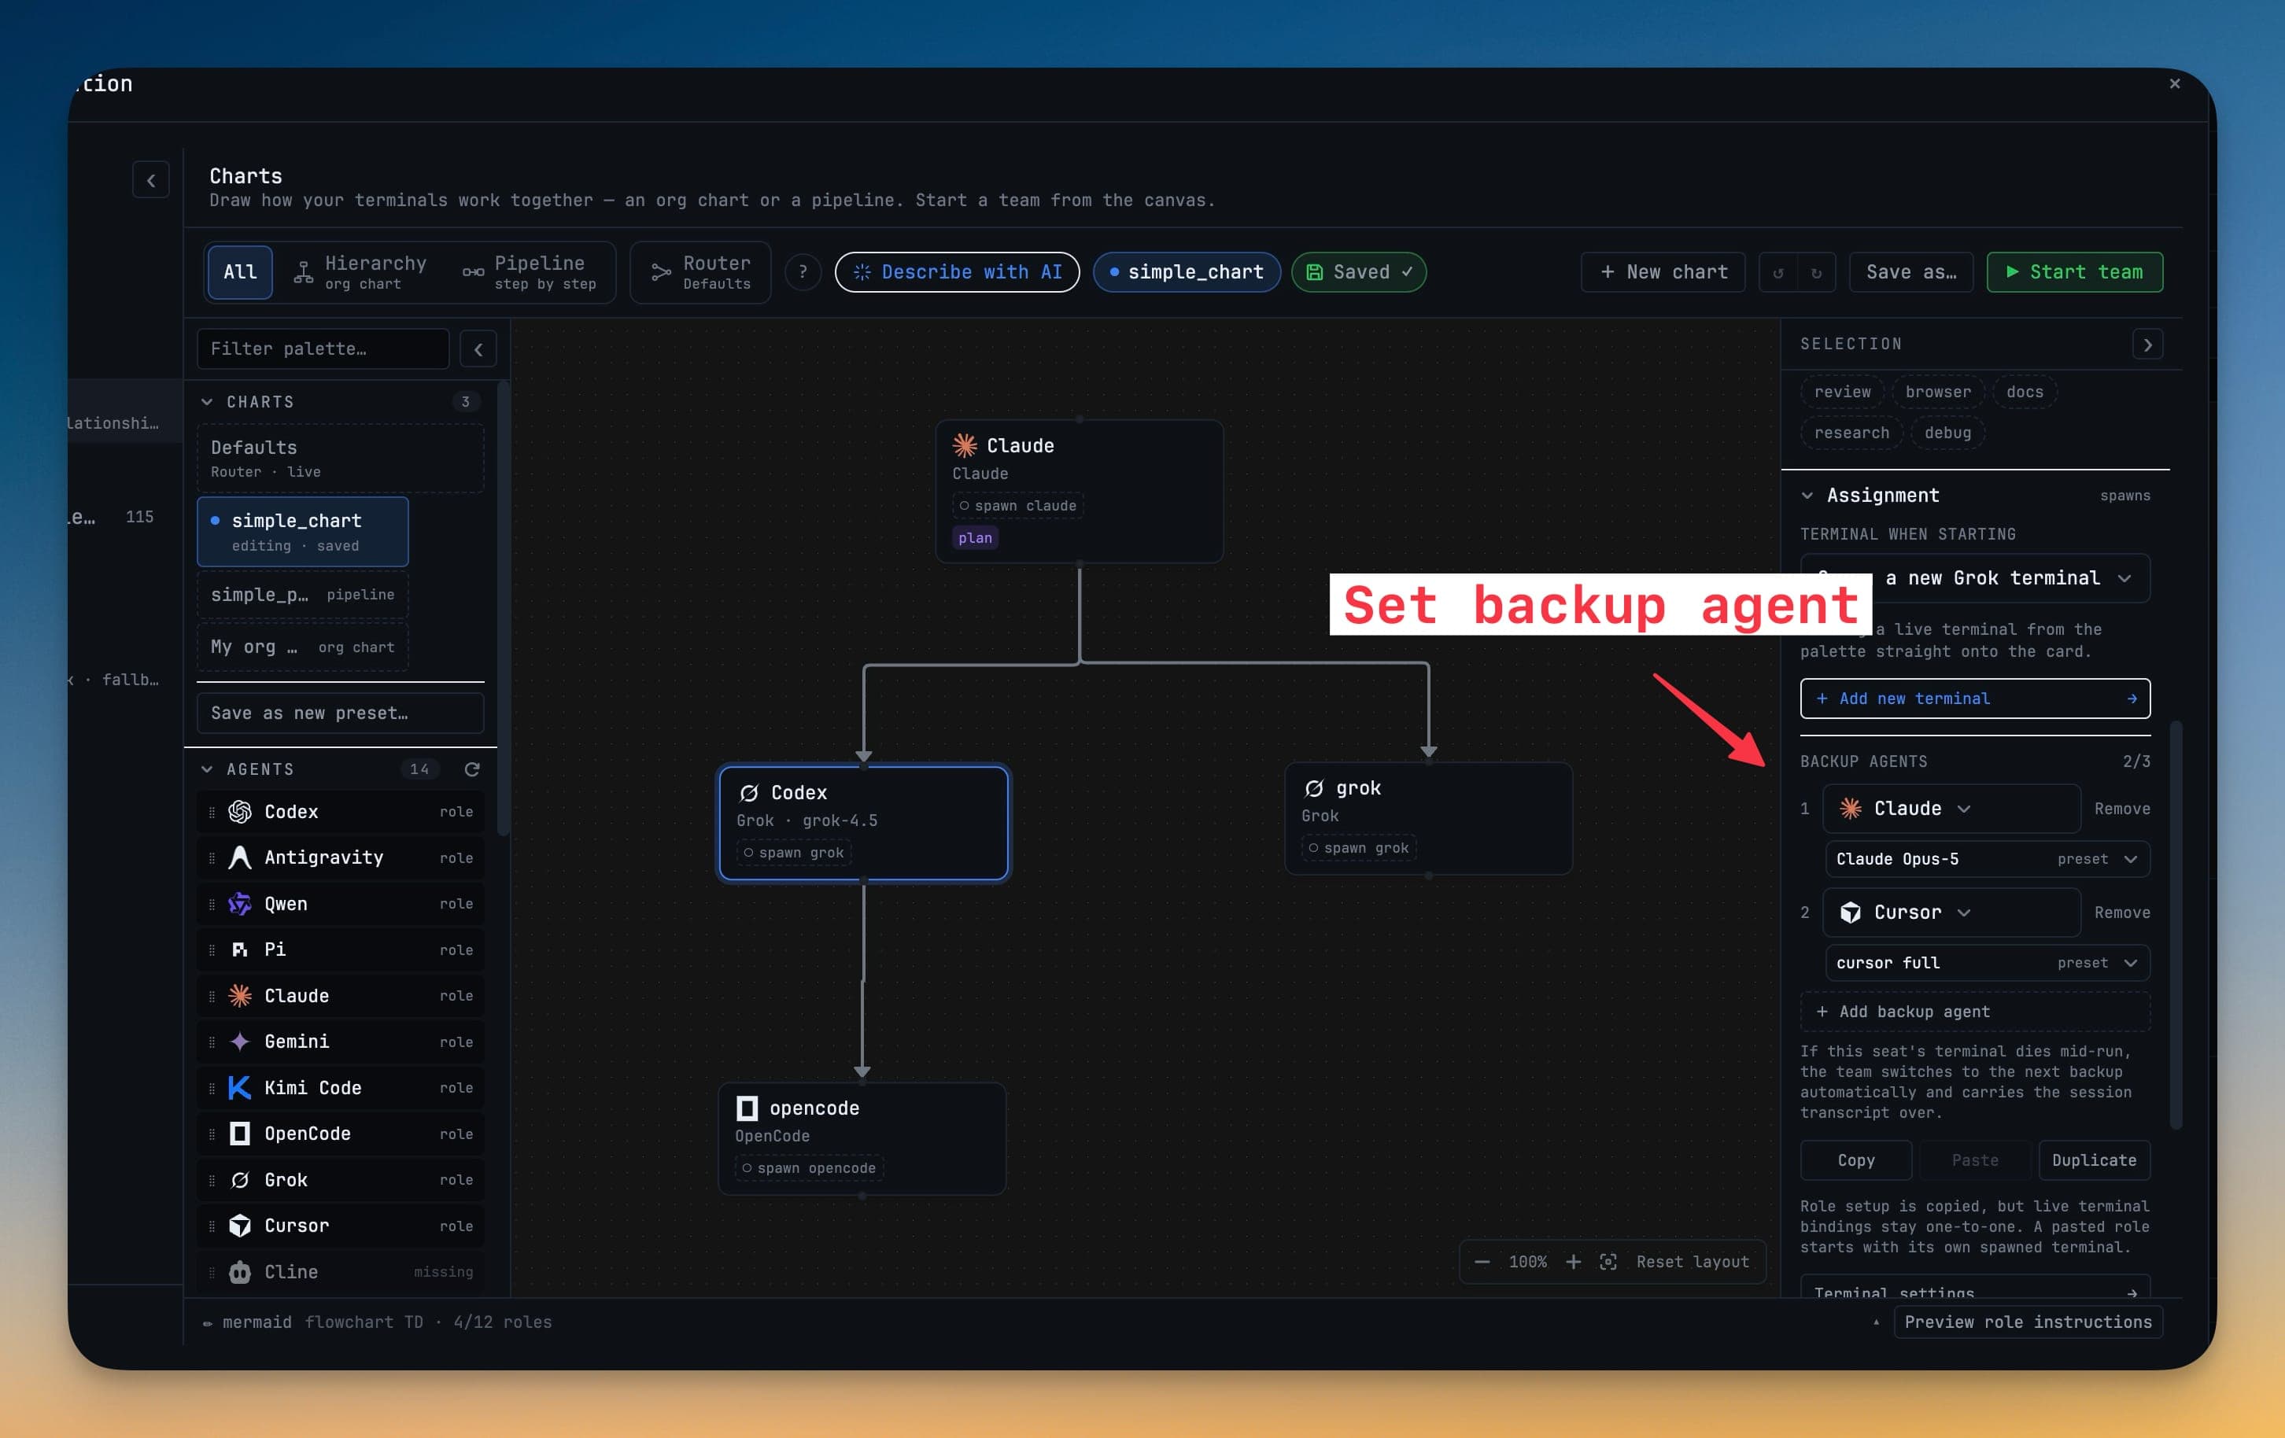Click the New chart button

coord(1663,272)
